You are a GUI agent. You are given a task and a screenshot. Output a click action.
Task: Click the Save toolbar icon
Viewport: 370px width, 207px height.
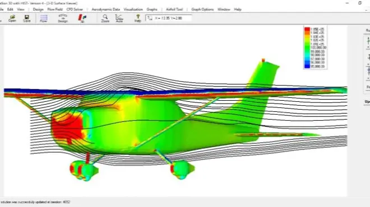click(x=27, y=18)
